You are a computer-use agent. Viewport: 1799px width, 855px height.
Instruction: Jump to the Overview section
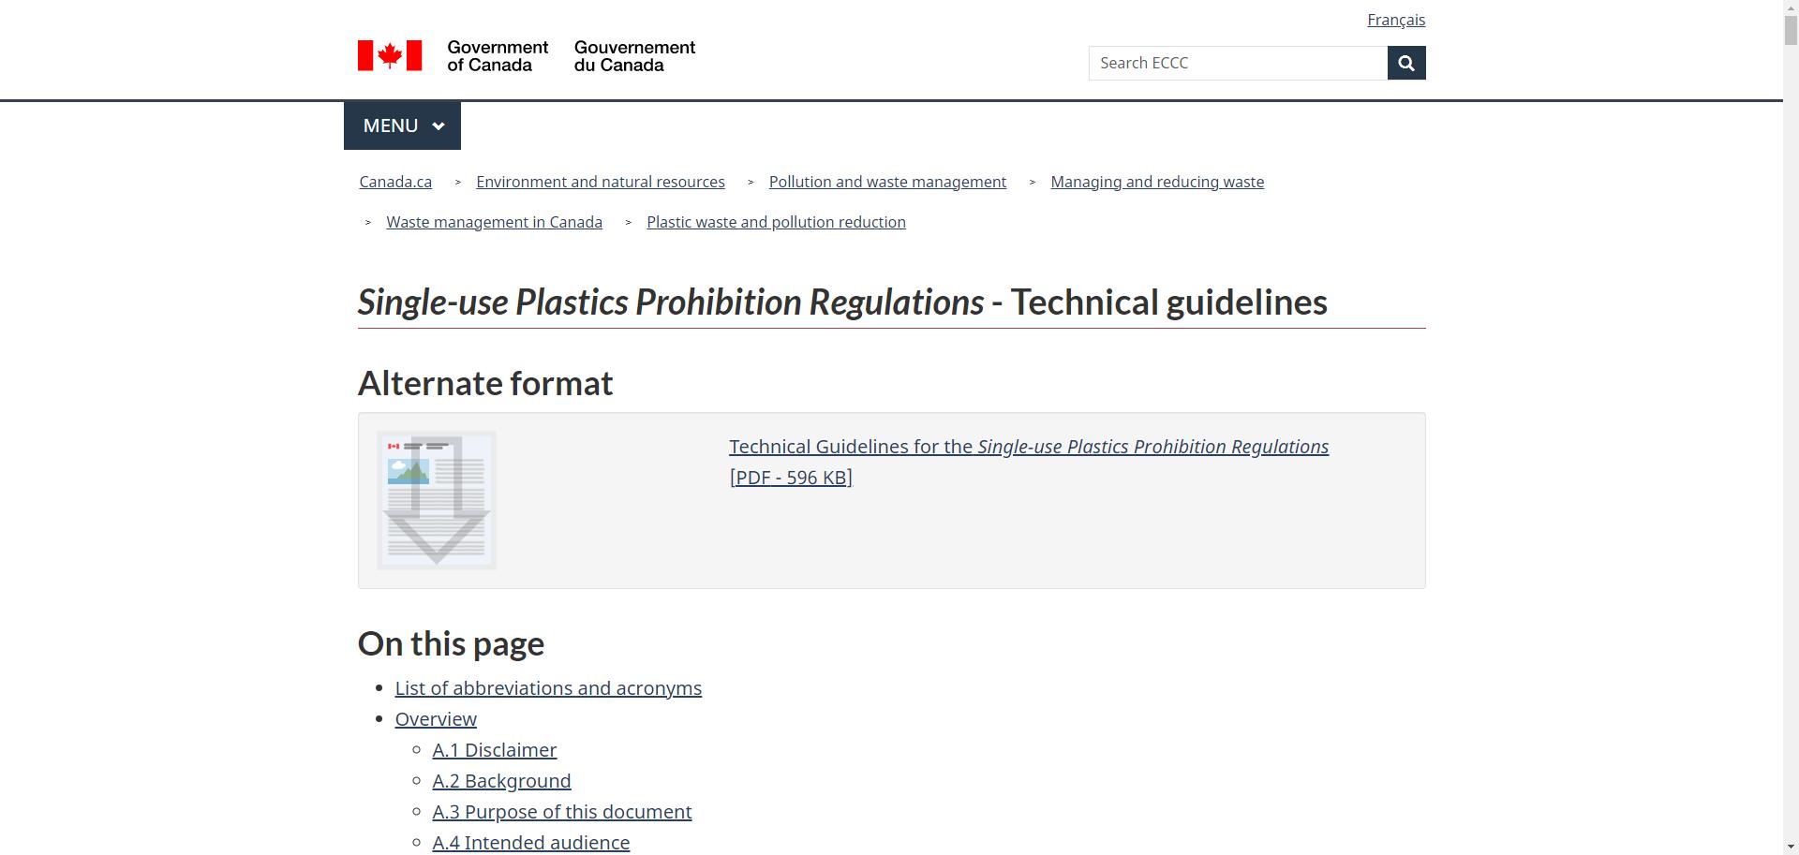[x=436, y=719]
